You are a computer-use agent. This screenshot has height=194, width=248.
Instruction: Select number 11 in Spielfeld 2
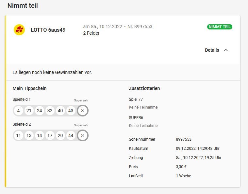click(x=18, y=135)
